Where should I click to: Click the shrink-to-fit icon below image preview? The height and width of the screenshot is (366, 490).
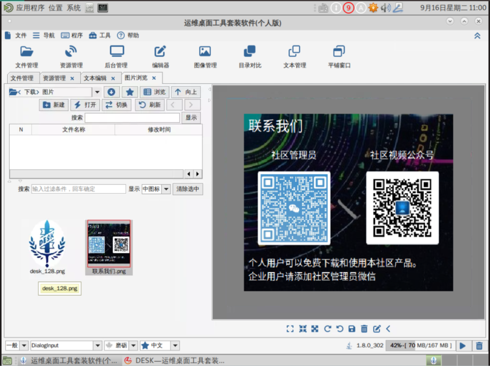(303, 329)
